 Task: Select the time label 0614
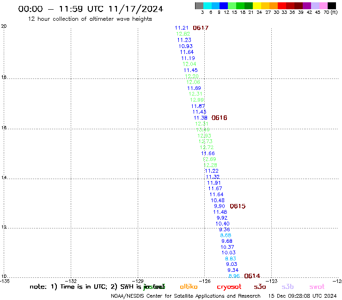coord(252,276)
